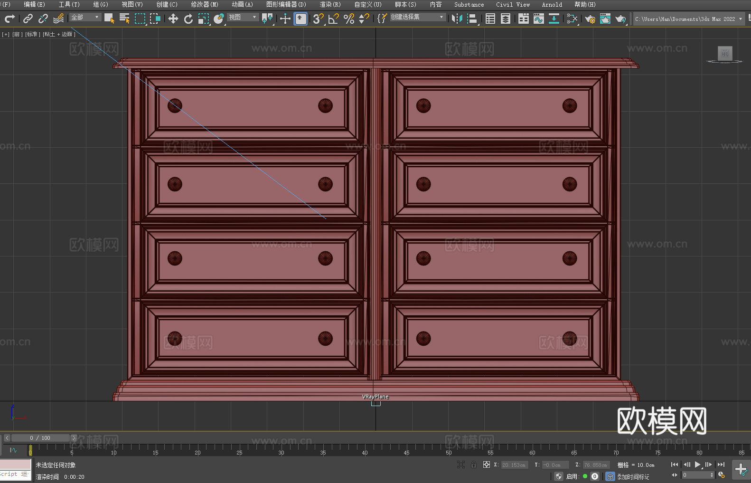Click the Align tool icon
Screen dimensions: 751x483
pyautogui.click(x=472, y=19)
